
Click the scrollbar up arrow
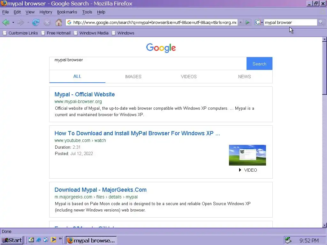pos(324,39)
